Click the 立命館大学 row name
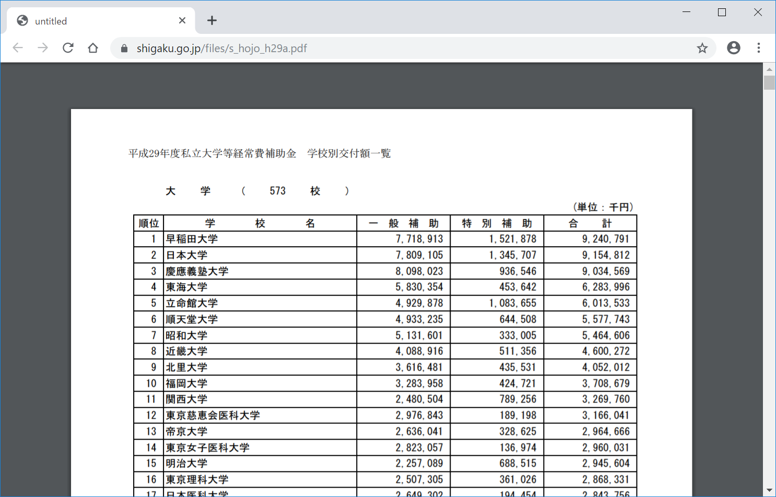Viewport: 776px width, 497px height. point(192,303)
